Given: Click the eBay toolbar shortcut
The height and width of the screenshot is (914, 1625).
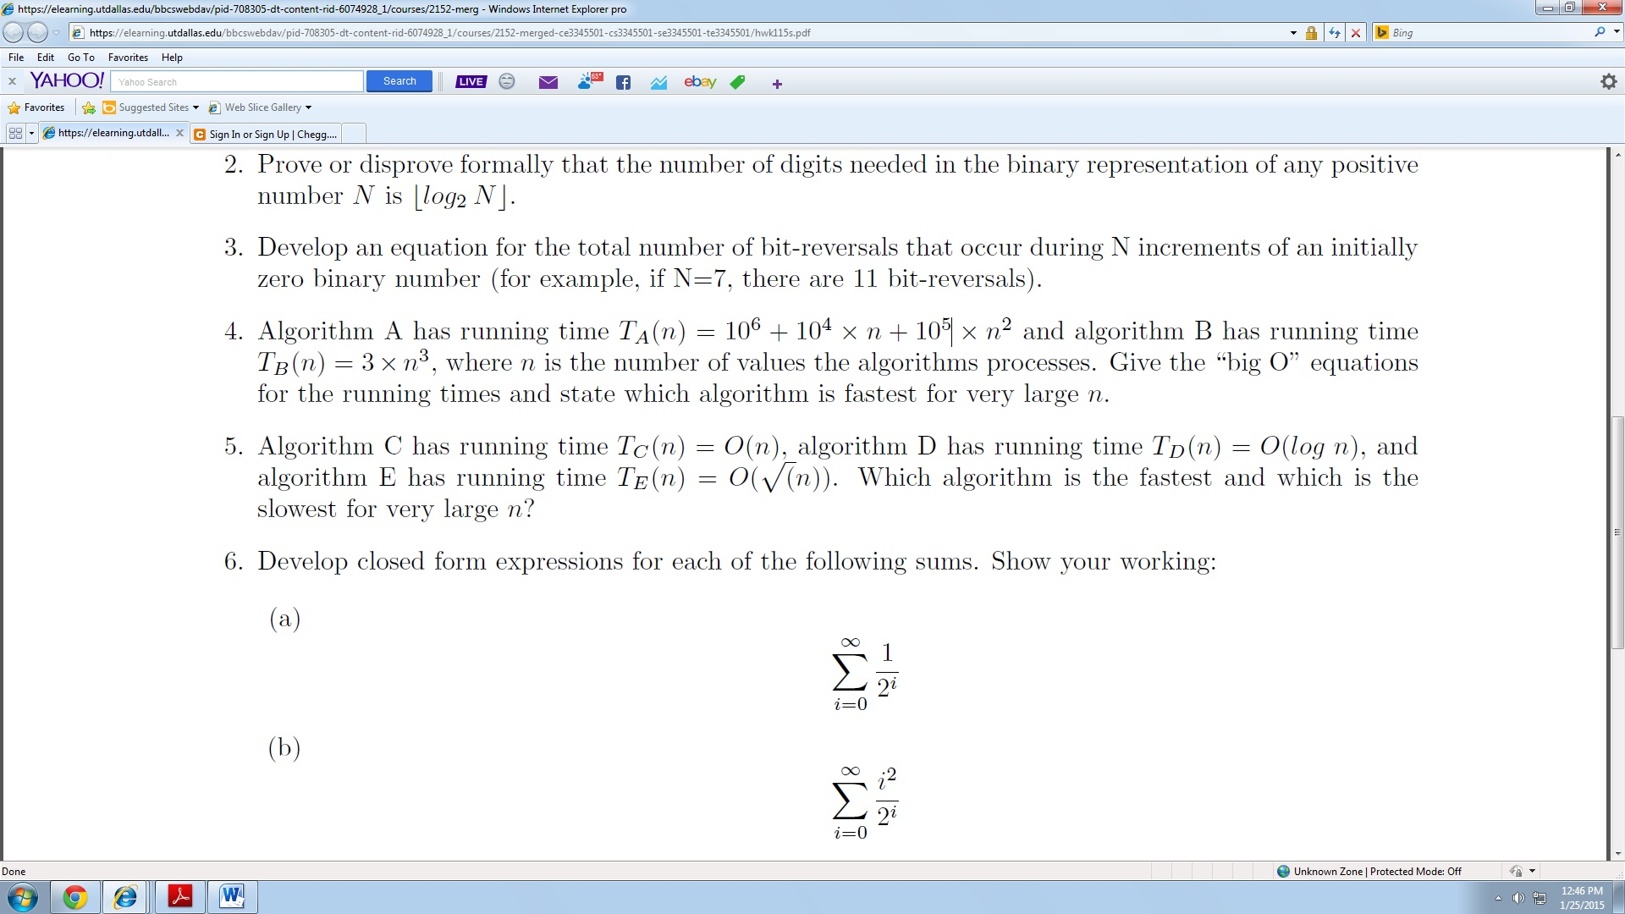Looking at the screenshot, I should coord(700,82).
